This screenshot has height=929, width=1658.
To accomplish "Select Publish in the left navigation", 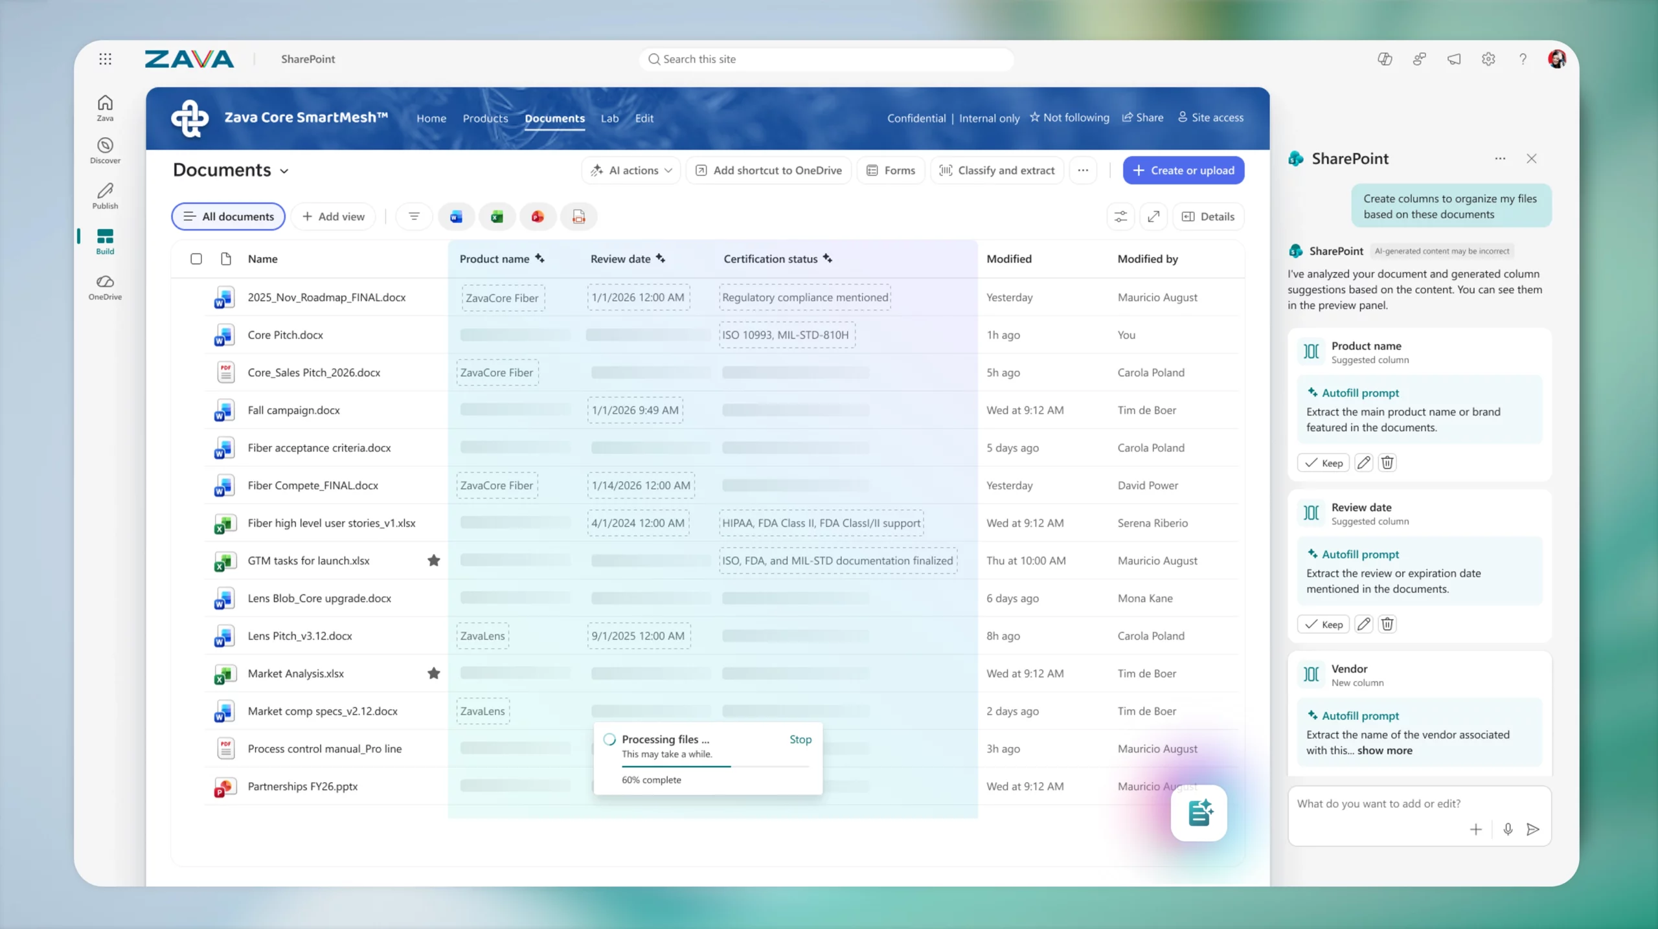I will 104,196.
